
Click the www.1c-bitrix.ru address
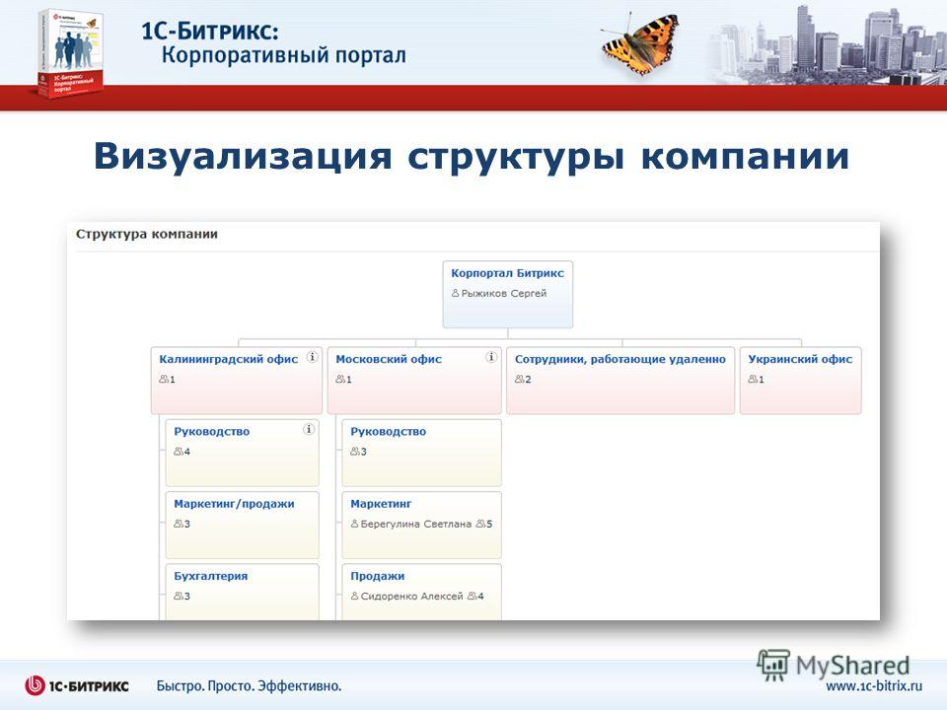pos(874,686)
